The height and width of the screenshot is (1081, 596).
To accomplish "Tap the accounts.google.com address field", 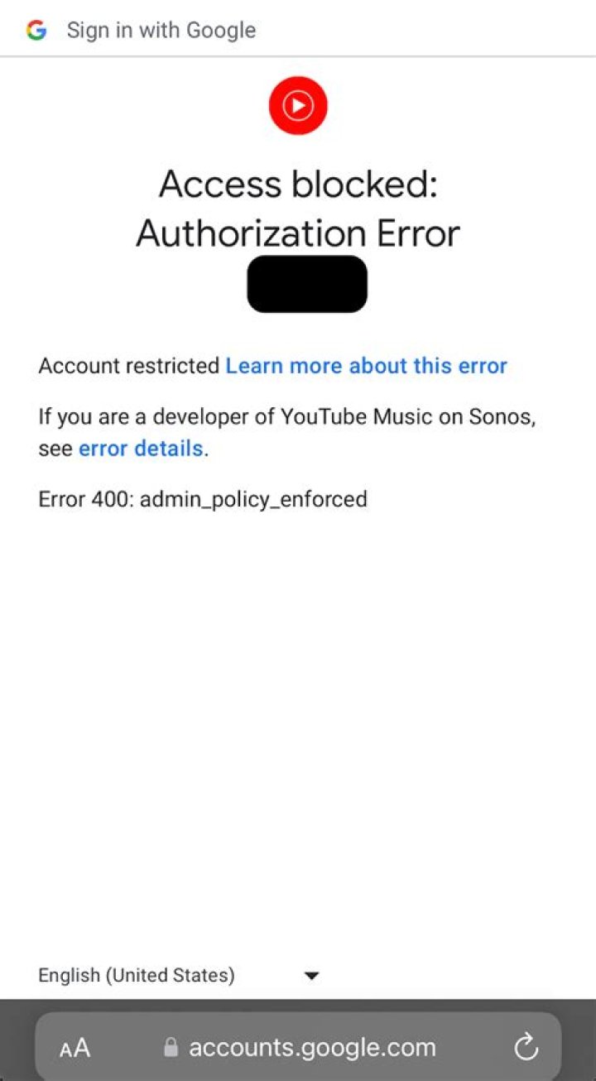I will pyautogui.click(x=312, y=1048).
